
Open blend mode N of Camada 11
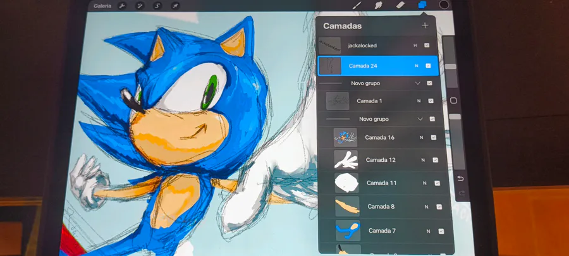425,183
